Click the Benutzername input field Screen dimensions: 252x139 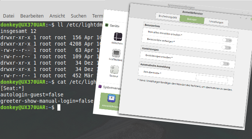(212, 79)
